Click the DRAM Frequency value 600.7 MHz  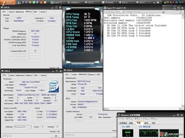35,31
